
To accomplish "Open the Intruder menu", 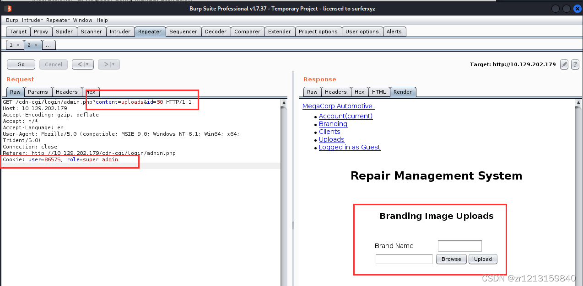I will (32, 20).
